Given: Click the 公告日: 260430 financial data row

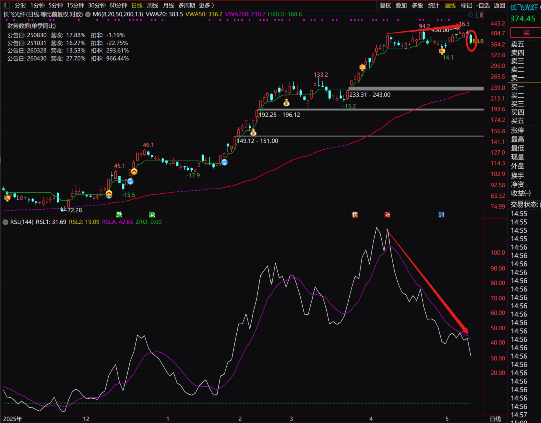Looking at the screenshot, I should tap(68, 58).
